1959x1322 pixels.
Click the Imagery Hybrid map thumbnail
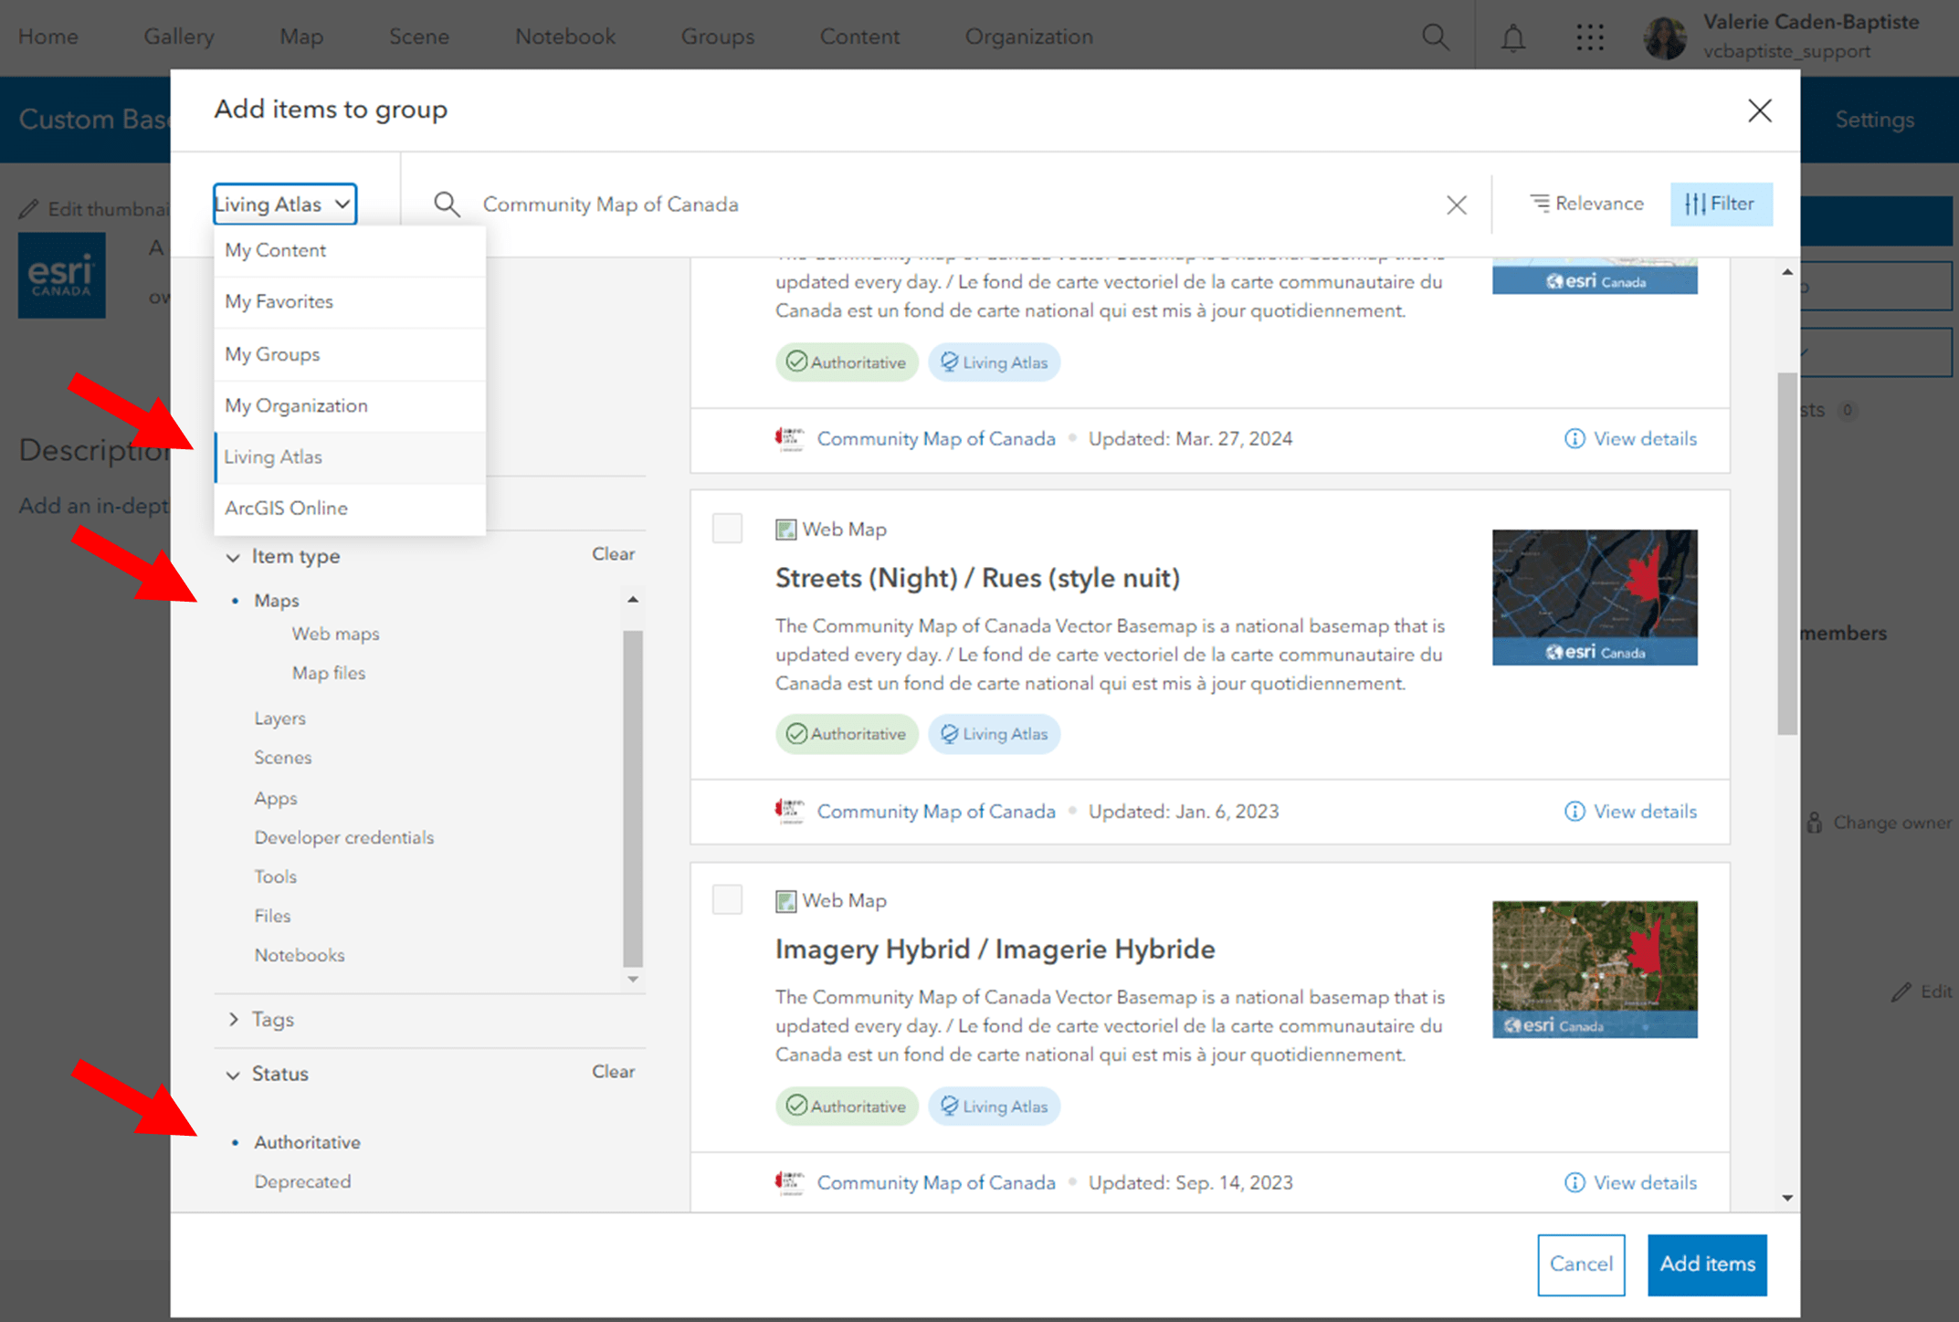point(1595,969)
